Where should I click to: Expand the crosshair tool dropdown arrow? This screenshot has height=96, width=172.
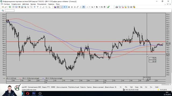[66, 7]
